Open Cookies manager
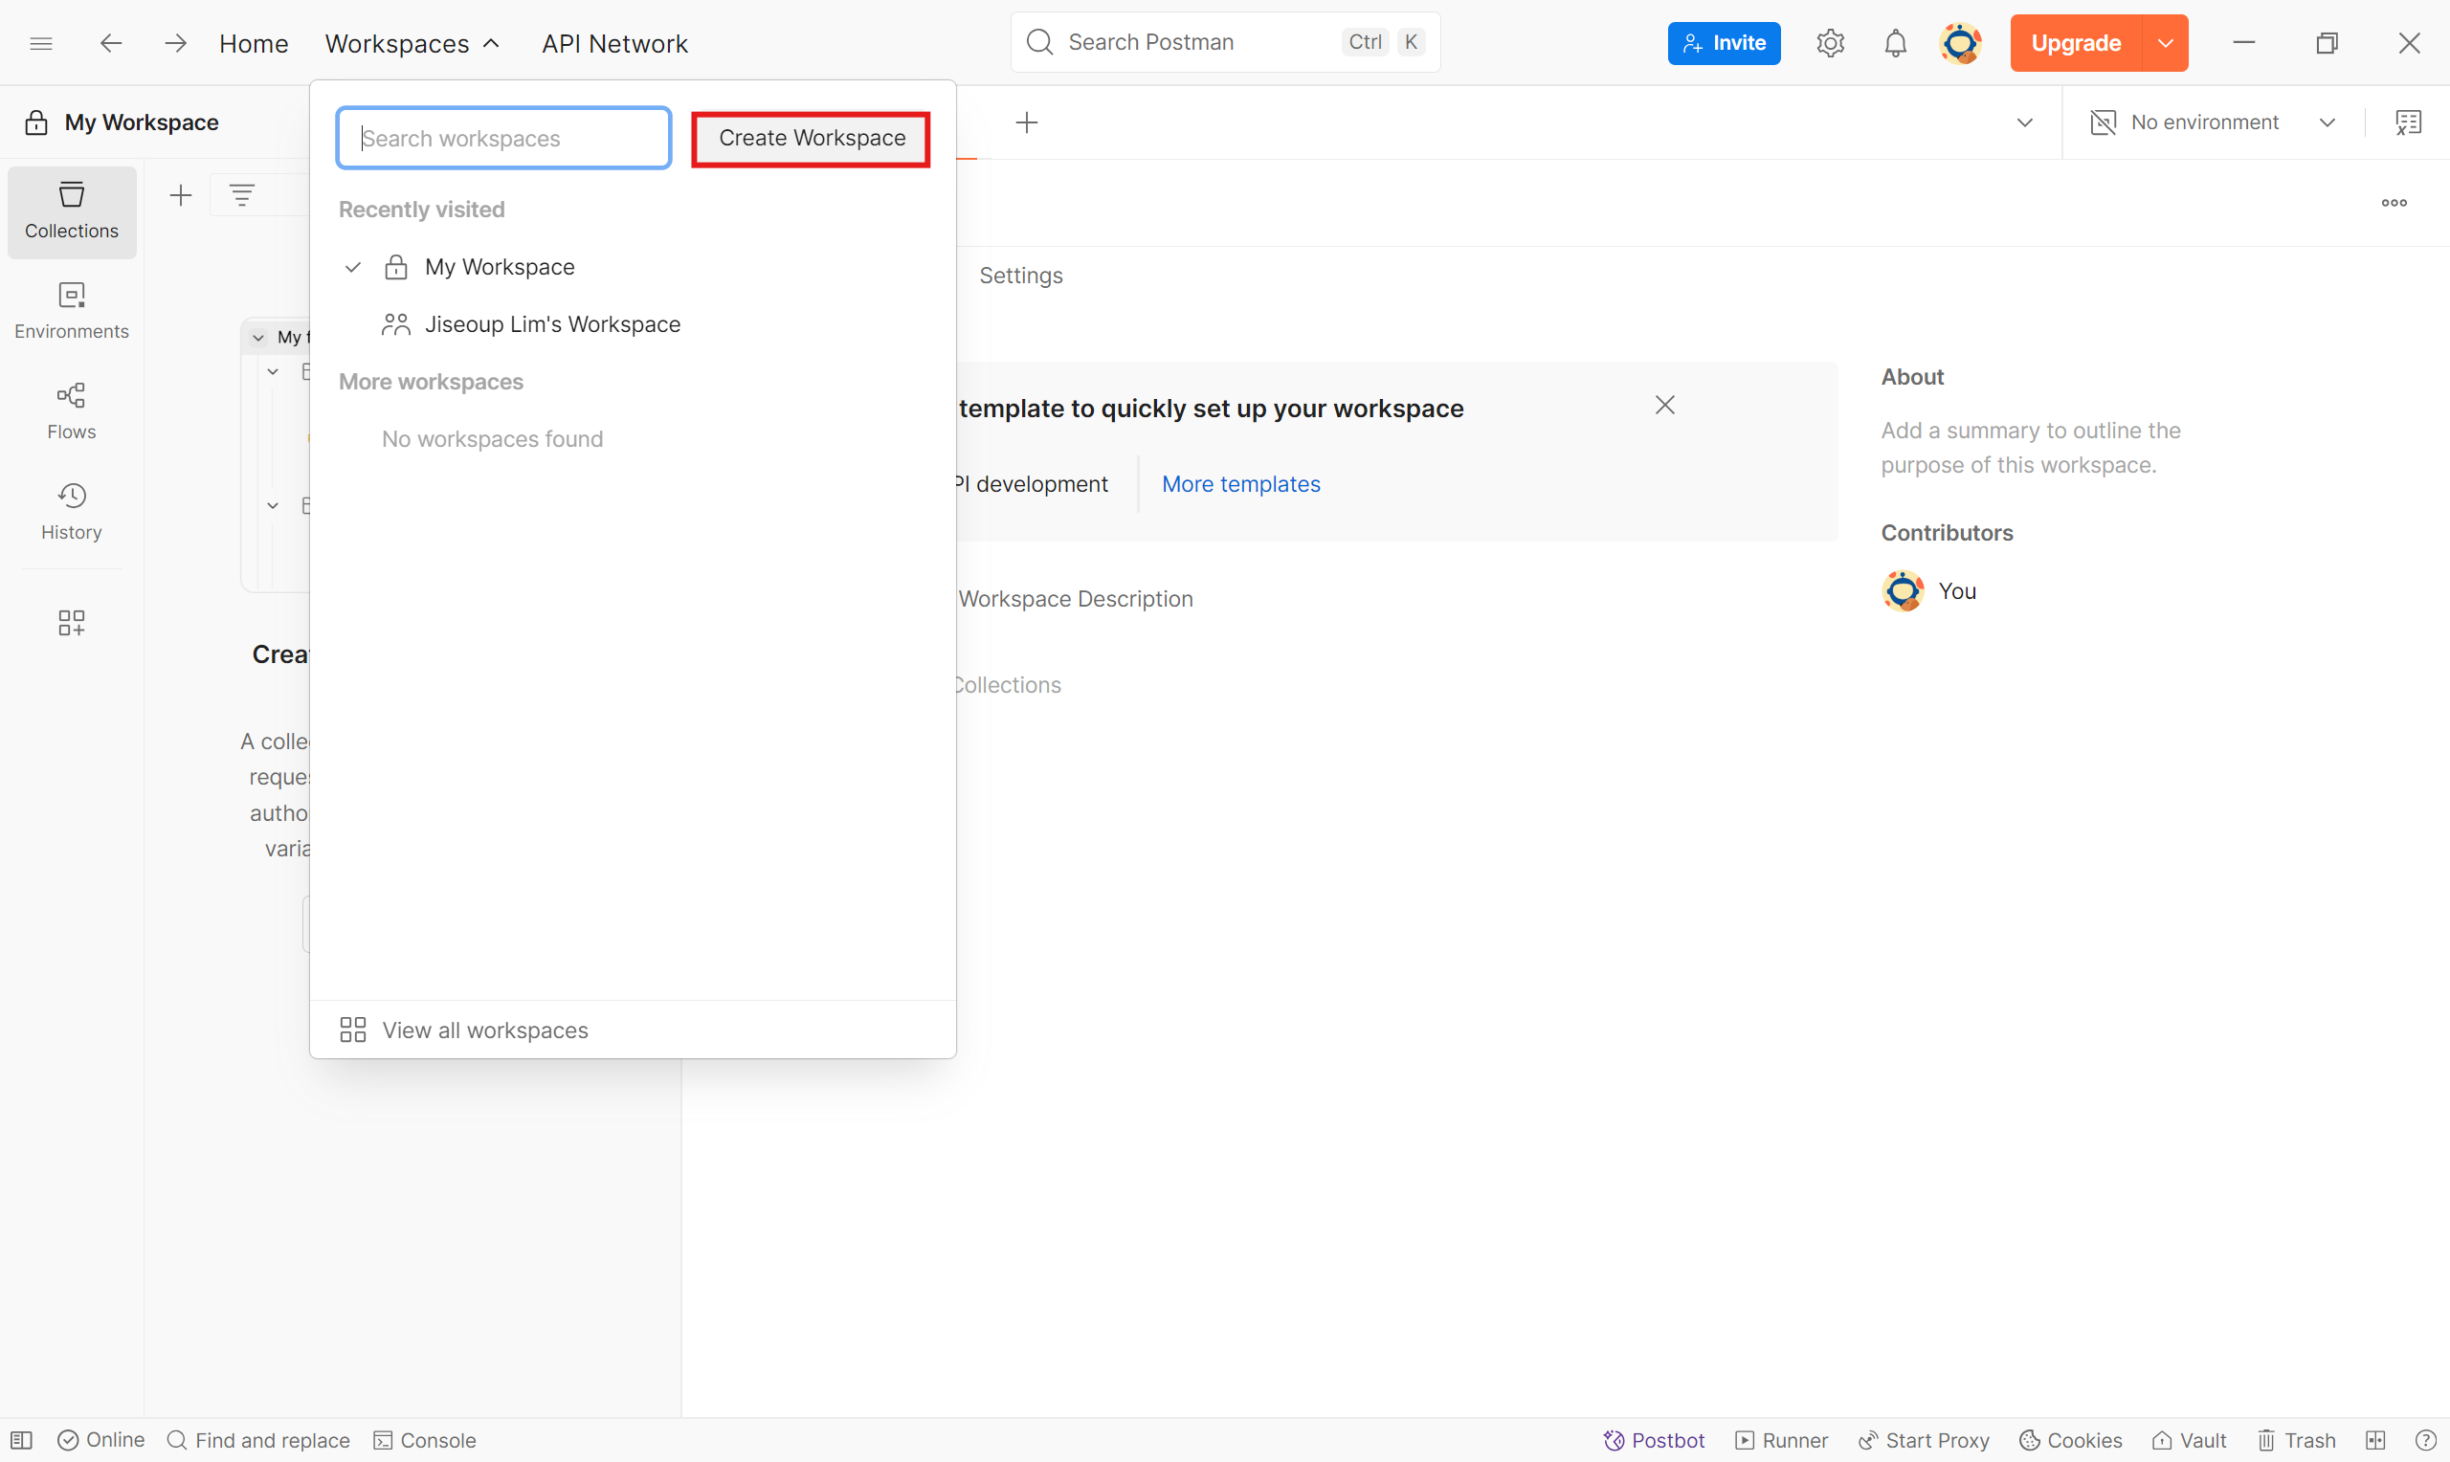 point(2070,1440)
